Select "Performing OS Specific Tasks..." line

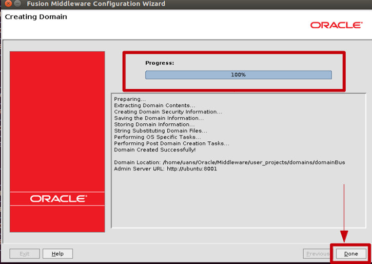(158, 137)
